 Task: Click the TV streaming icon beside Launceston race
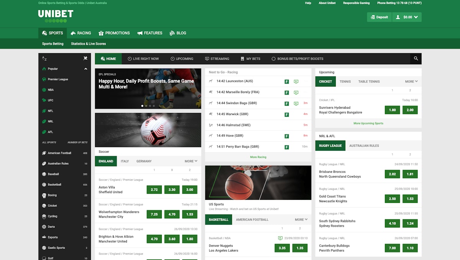tap(296, 81)
